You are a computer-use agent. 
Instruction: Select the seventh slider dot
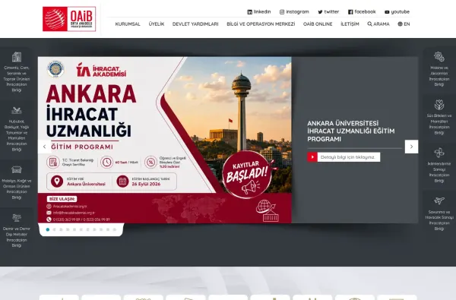(88, 229)
